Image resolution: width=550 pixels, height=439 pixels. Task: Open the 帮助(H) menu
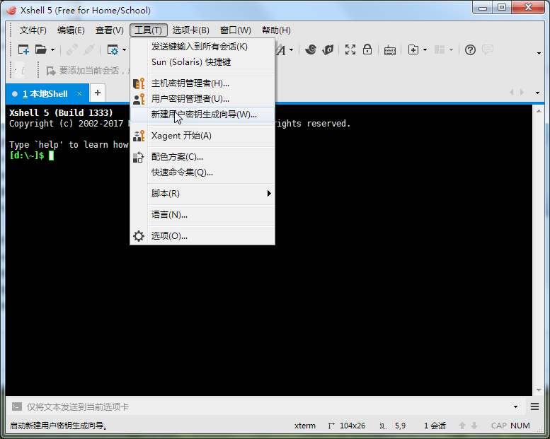[x=276, y=30]
